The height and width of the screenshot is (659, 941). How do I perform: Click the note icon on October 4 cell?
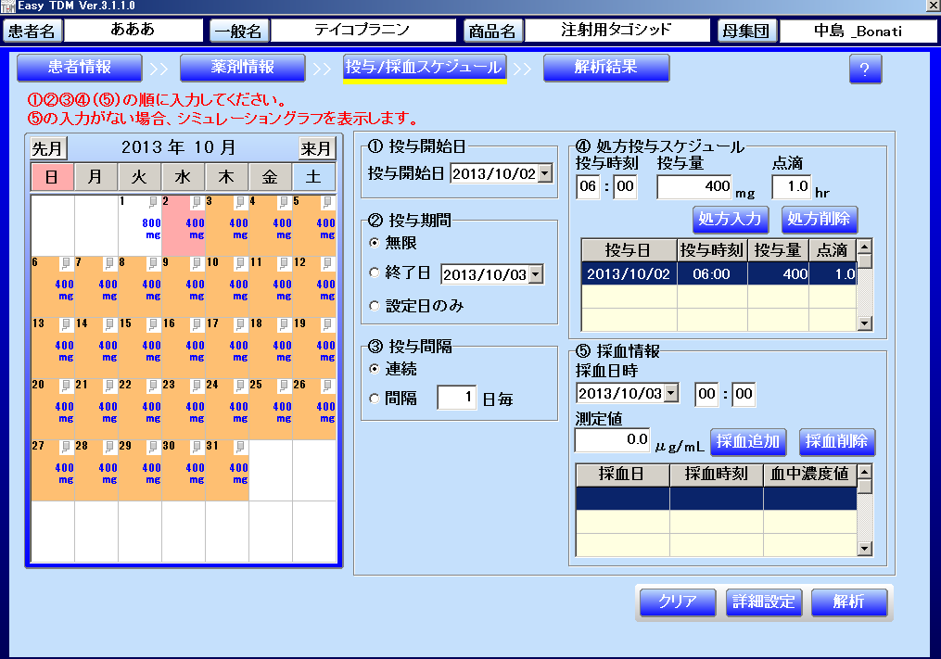284,202
